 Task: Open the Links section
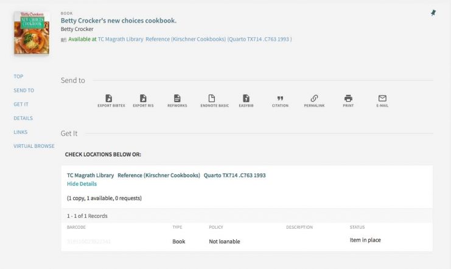pyautogui.click(x=21, y=133)
